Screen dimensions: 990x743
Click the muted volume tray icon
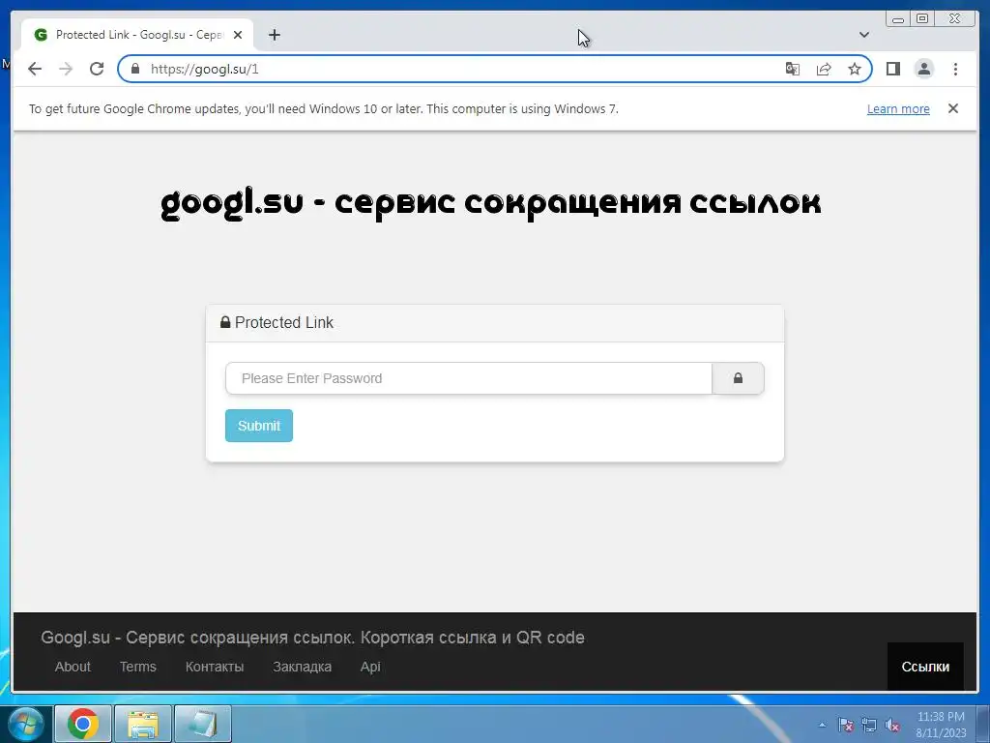(x=892, y=726)
